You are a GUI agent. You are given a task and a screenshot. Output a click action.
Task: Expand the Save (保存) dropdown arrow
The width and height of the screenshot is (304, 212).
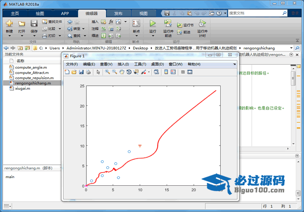tap(34, 36)
